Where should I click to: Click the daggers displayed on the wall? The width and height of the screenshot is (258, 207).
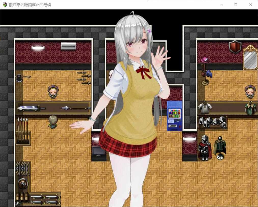click(x=84, y=78)
